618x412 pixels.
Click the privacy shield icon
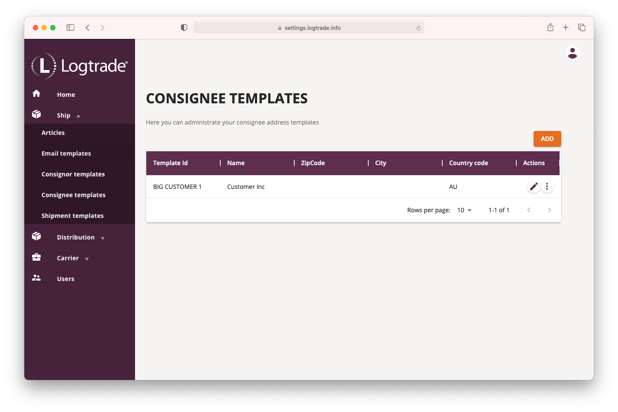184,28
